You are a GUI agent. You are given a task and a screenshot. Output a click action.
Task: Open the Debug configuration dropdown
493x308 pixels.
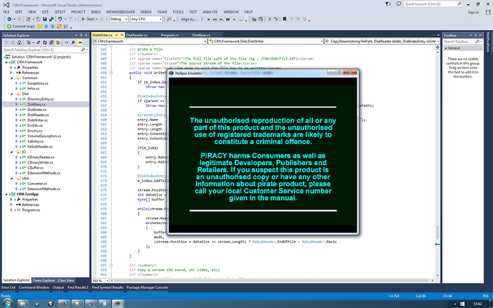point(119,19)
